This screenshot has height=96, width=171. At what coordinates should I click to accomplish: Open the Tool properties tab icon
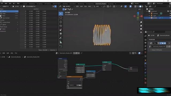pos(145,36)
